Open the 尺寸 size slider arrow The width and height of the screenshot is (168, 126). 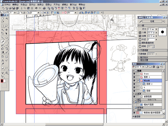coord(156,29)
